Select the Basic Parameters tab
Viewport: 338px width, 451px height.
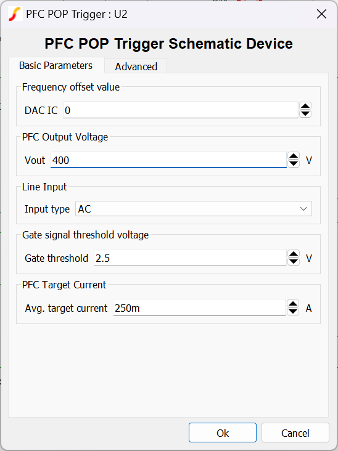[56, 65]
